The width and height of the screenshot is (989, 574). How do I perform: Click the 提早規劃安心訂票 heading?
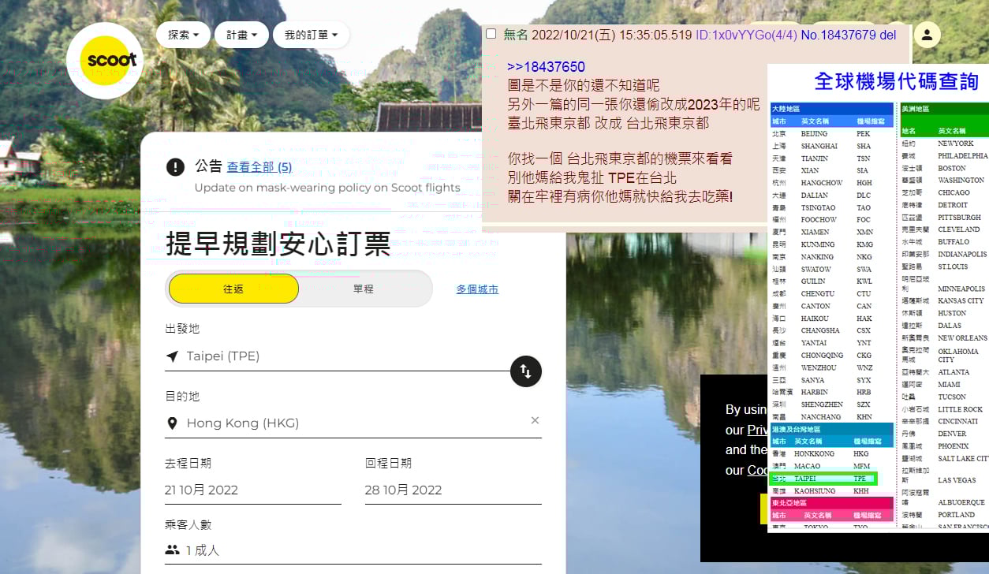click(x=278, y=244)
